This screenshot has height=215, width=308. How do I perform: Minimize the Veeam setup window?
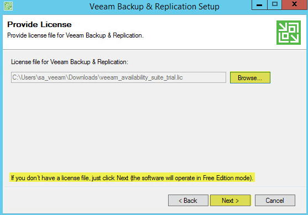[259, 5]
